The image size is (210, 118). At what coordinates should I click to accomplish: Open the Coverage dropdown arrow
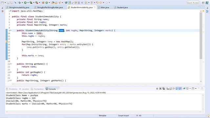[34, 3]
